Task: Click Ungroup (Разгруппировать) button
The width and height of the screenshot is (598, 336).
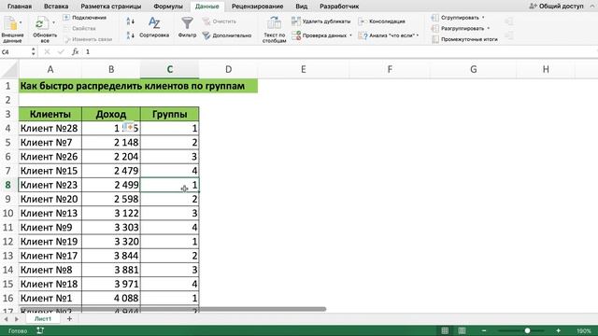Action: [461, 29]
